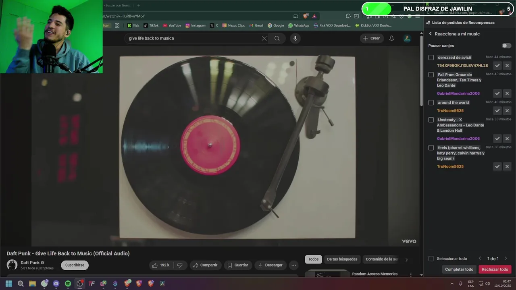516x290 pixels.
Task: Click inside the YouTube search field
Action: (193, 38)
